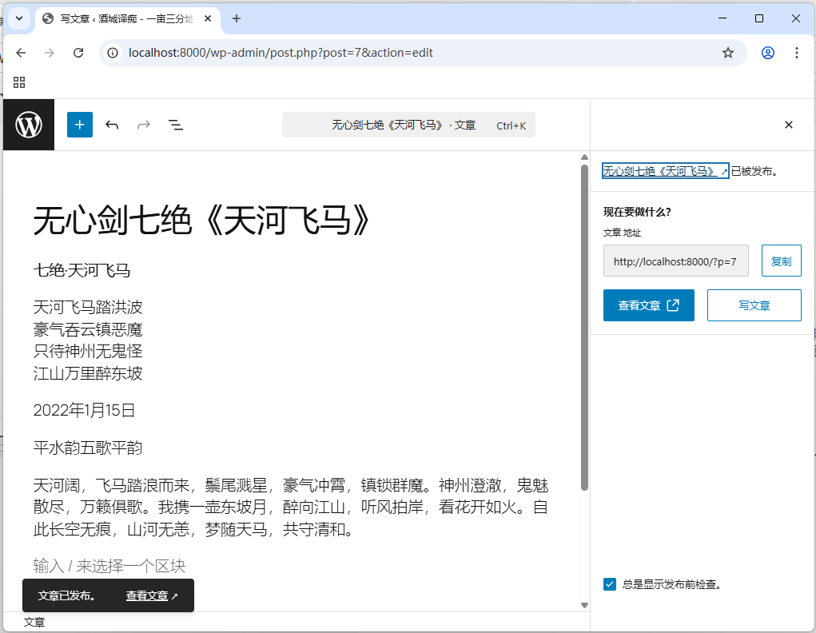
Task: Open the apps grid in bookmarks bar
Action: tap(19, 82)
